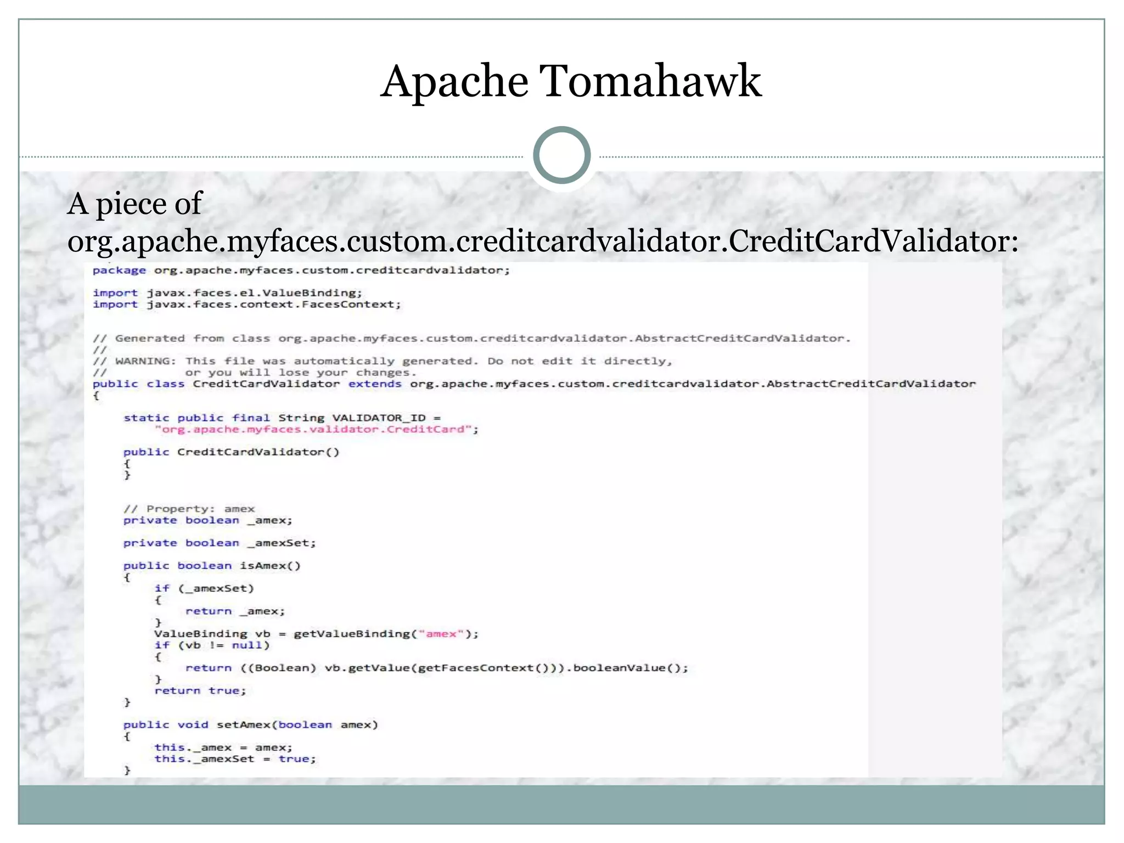Click the Apache Tomahawk slide title
The image size is (1124, 843).
(571, 81)
